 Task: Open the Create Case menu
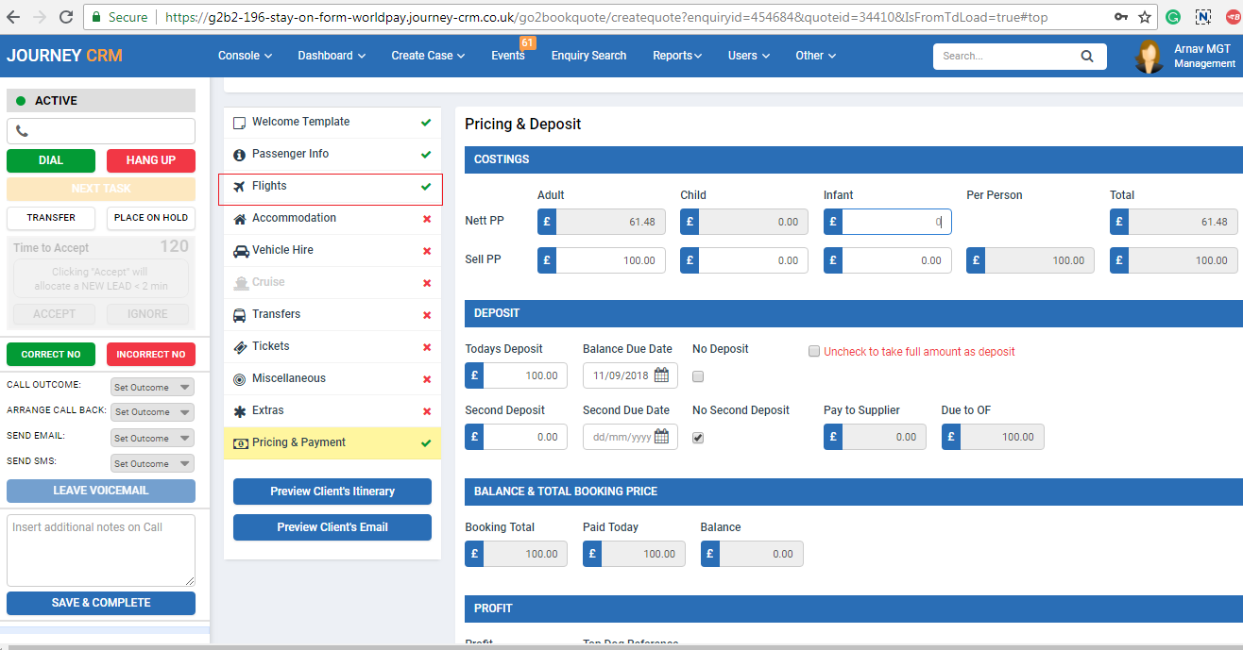(x=428, y=56)
